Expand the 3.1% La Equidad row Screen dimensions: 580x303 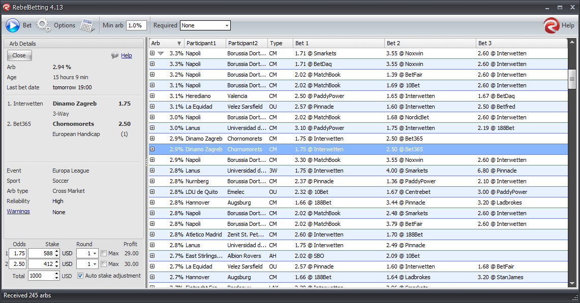(x=152, y=107)
